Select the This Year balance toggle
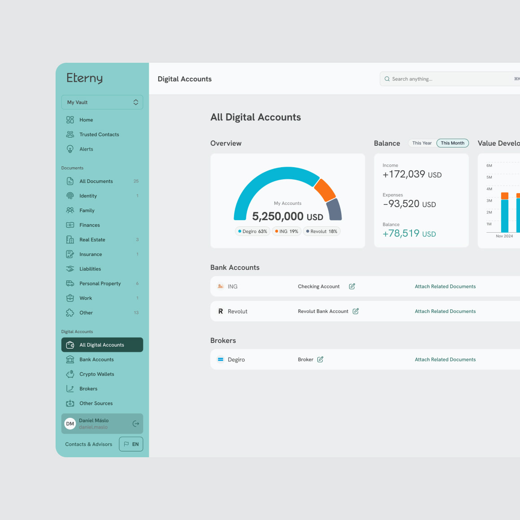This screenshot has height=520, width=520. pos(422,143)
